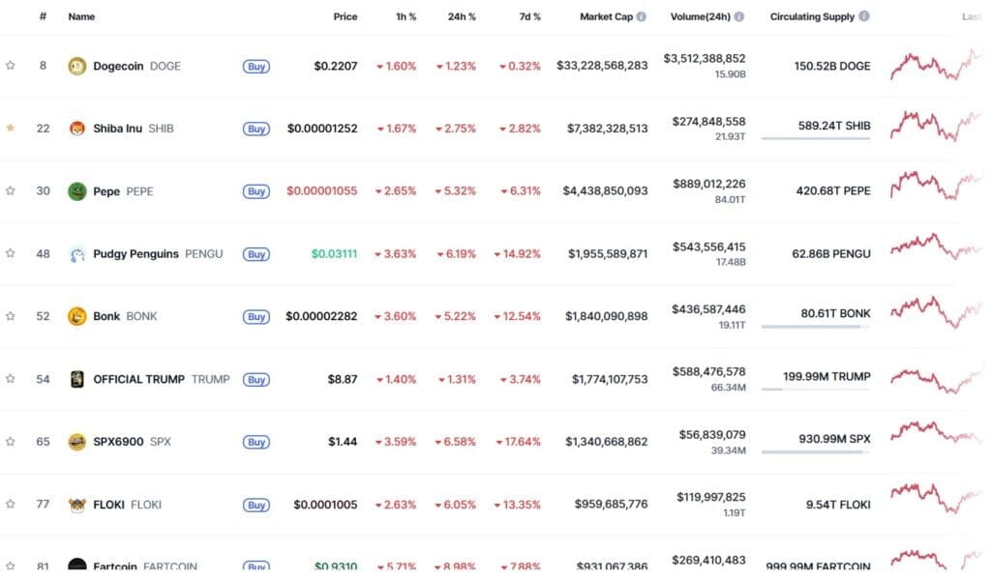Click the OFFICIAL TRUMP coin logo

coord(77,379)
